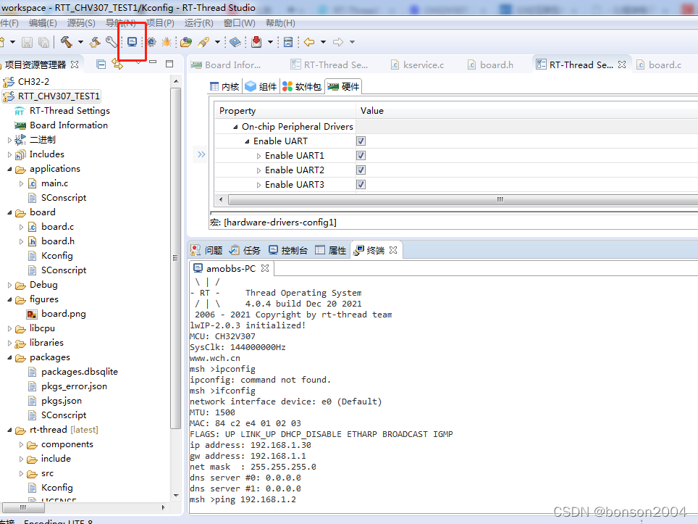Click the yellow back navigation arrow

click(309, 42)
